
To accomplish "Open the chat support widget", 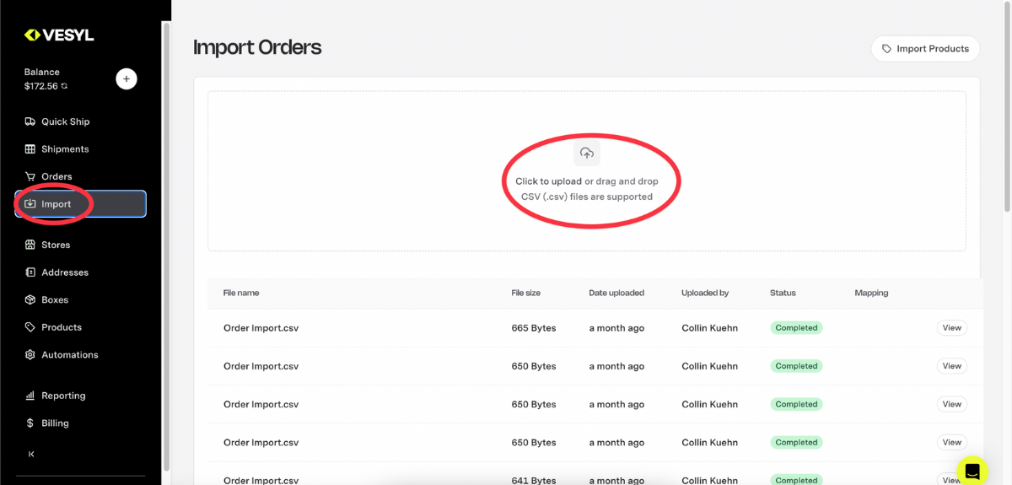I will coord(972,470).
